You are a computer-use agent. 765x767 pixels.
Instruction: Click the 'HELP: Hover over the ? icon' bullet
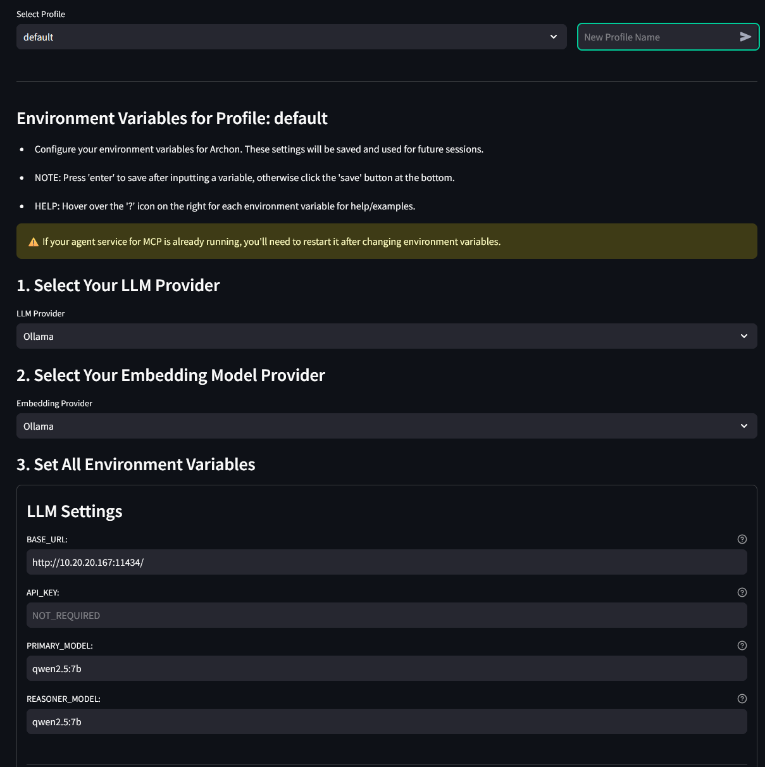pos(225,206)
